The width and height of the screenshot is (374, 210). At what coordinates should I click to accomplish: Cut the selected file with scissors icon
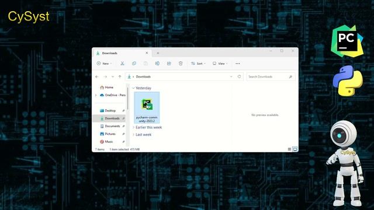pos(122,64)
